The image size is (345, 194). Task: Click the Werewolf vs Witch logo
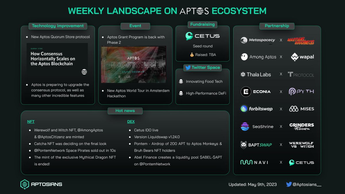[x=301, y=145]
